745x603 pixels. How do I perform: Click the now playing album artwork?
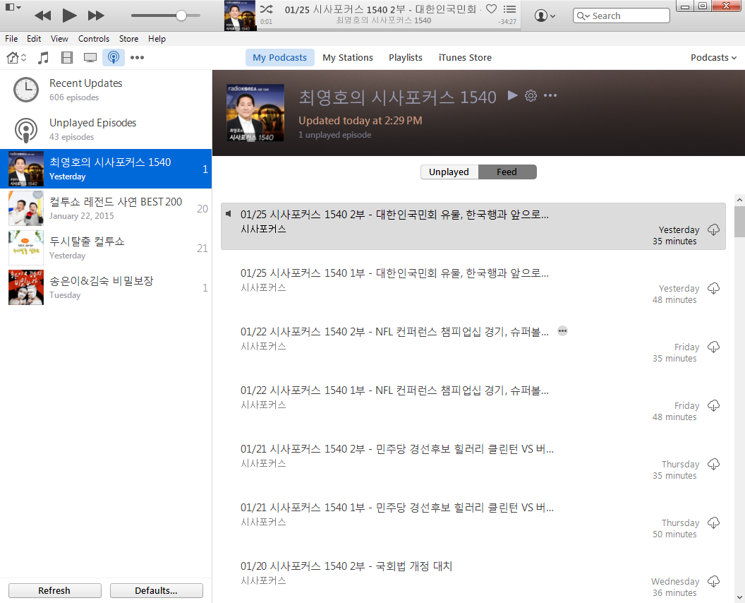click(240, 16)
